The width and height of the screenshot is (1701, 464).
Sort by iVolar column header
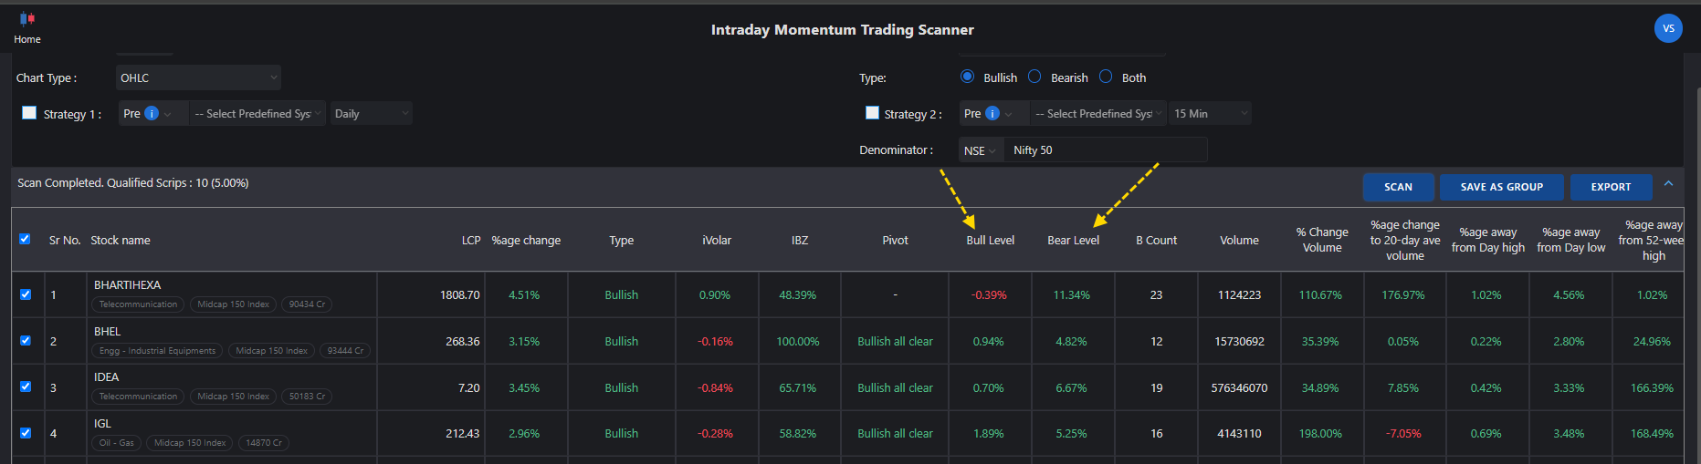tap(717, 241)
